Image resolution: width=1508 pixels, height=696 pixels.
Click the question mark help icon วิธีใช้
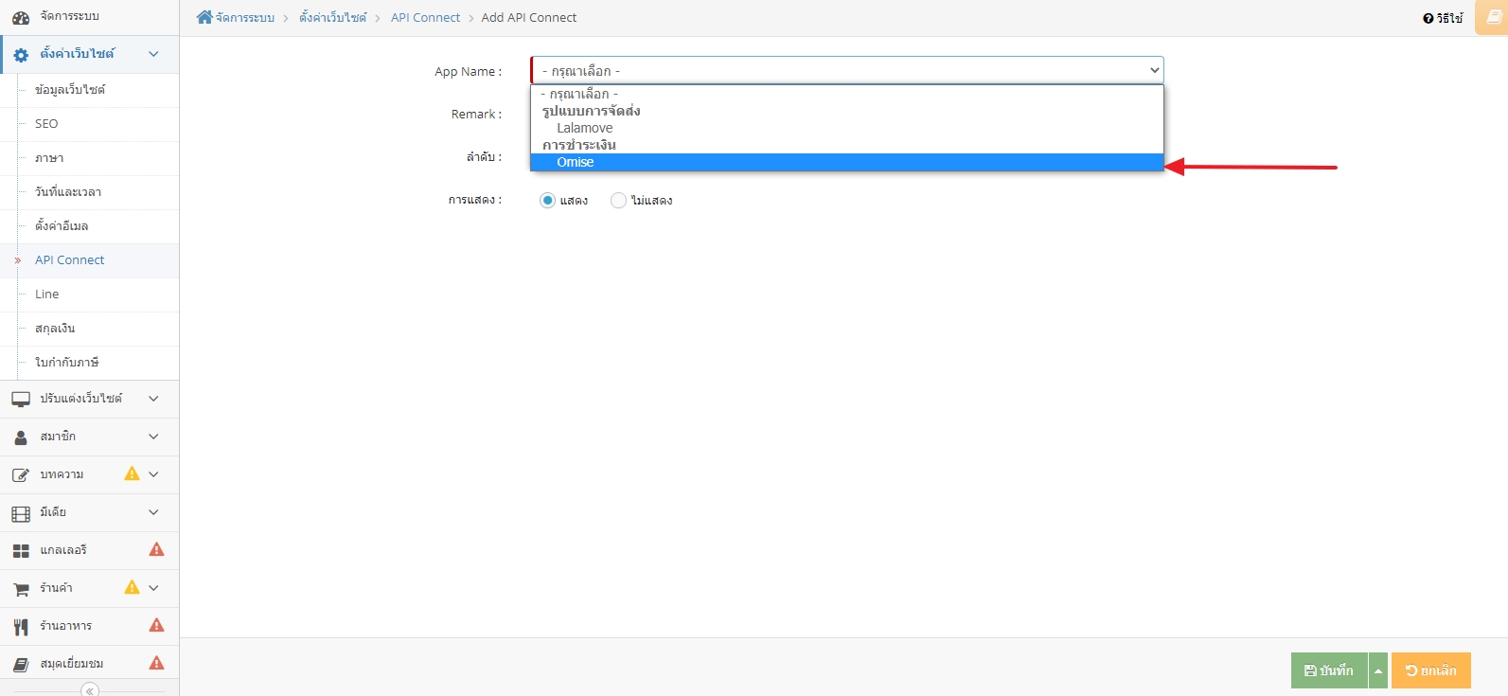[1428, 19]
